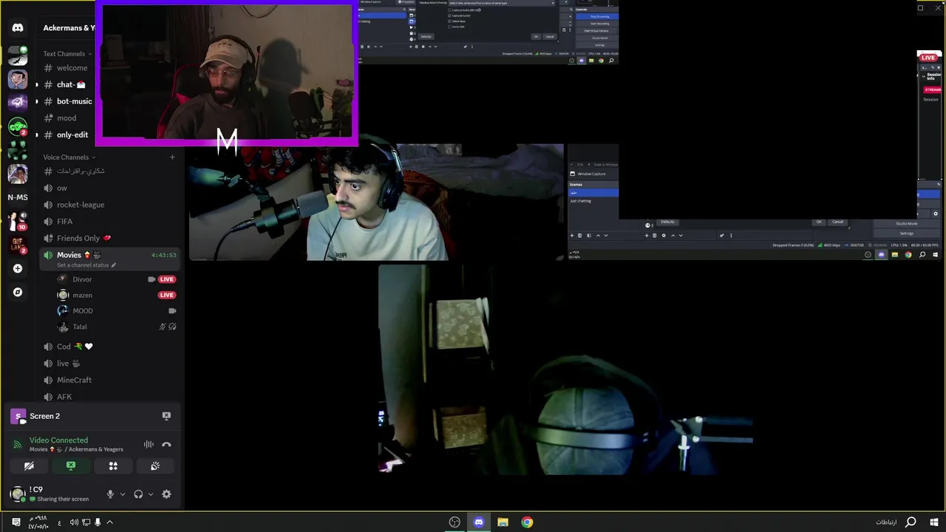This screenshot has height=532, width=946.
Task: Stop streaming with the Screen 2 monitor icon
Action: tap(166, 416)
